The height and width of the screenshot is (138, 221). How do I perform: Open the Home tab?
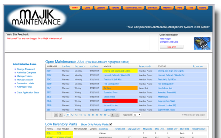pyautogui.click(x=75, y=8)
